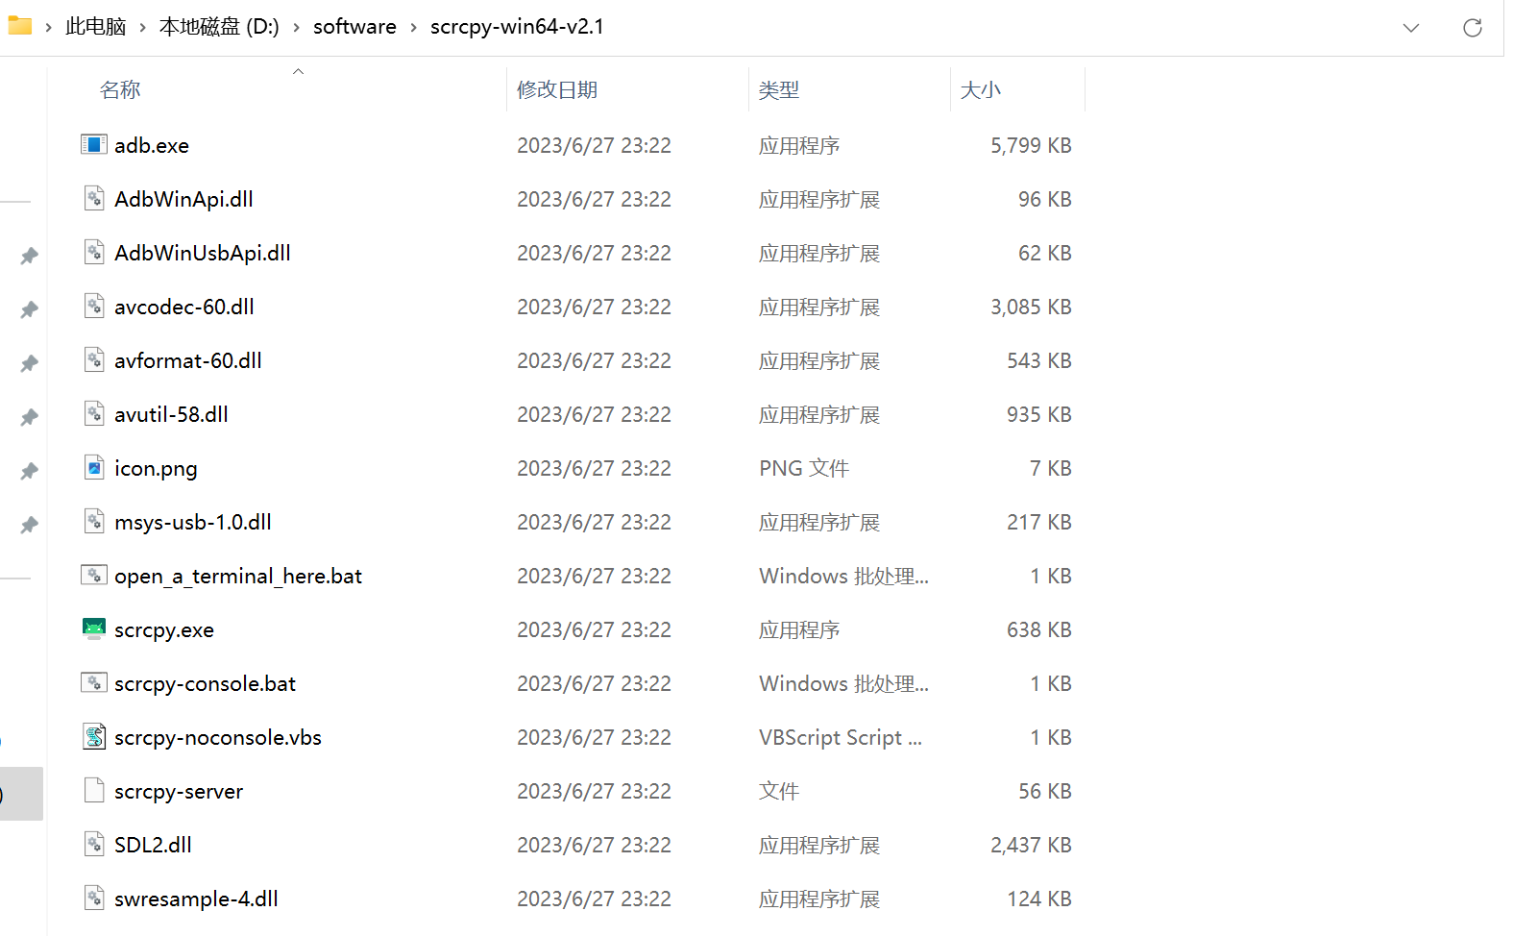The image size is (1513, 936).
Task: Select the scrcpy.exe file name
Action: [164, 629]
